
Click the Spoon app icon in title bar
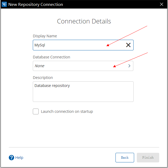4,4
